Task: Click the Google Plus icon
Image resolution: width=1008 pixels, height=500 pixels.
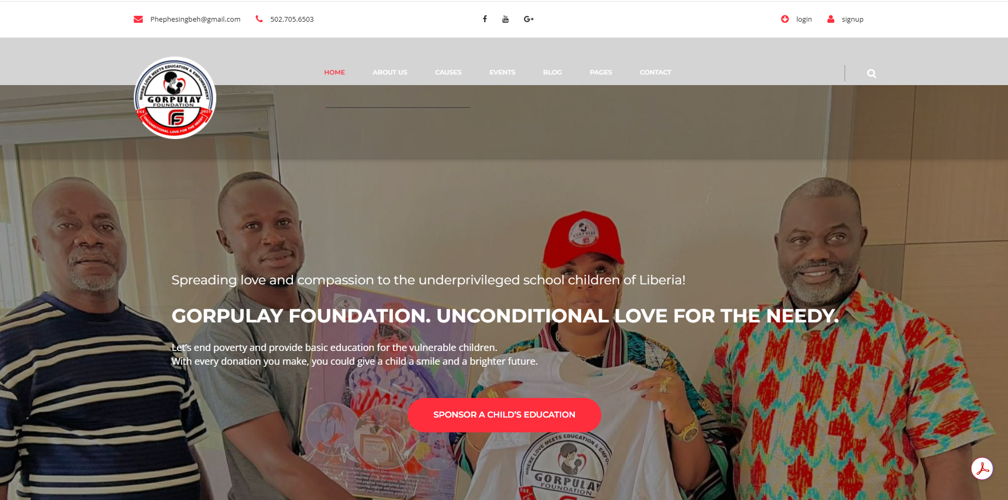Action: 529,19
